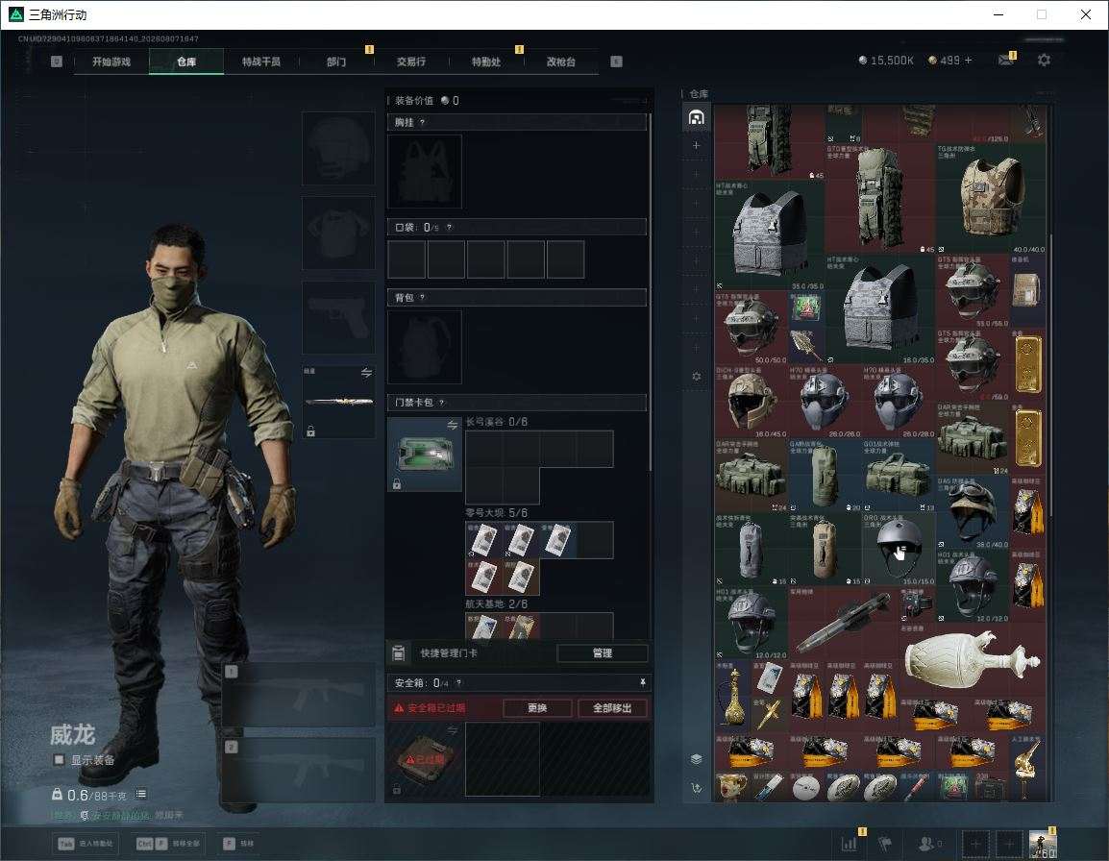
Task: Go to the 交易行 tab
Action: point(411,61)
